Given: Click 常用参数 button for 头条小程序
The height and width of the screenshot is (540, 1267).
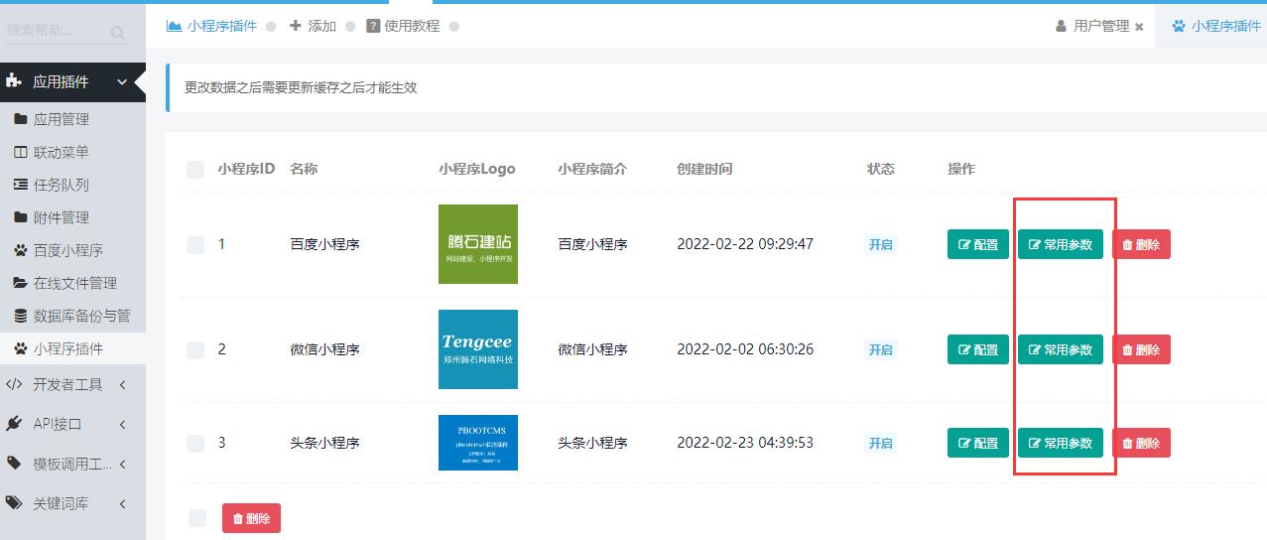Looking at the screenshot, I should coord(1061,443).
